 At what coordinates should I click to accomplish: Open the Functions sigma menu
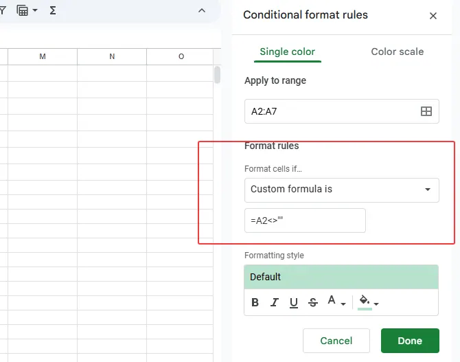pyautogui.click(x=53, y=11)
